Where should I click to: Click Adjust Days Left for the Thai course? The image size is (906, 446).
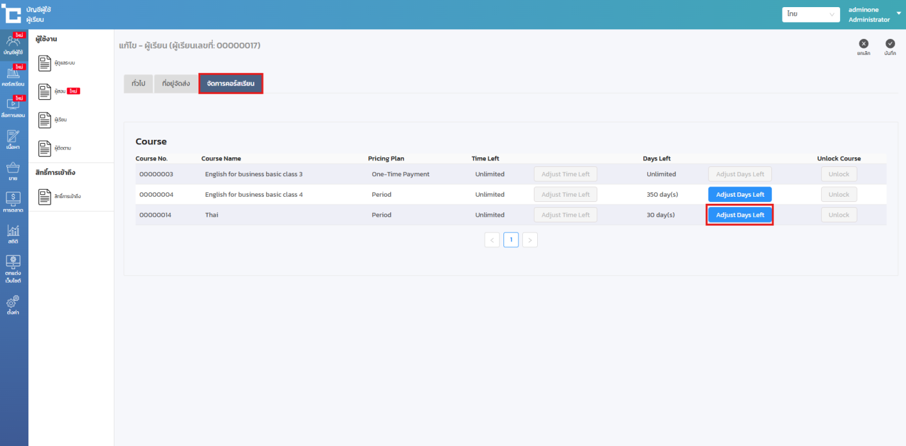pos(740,215)
